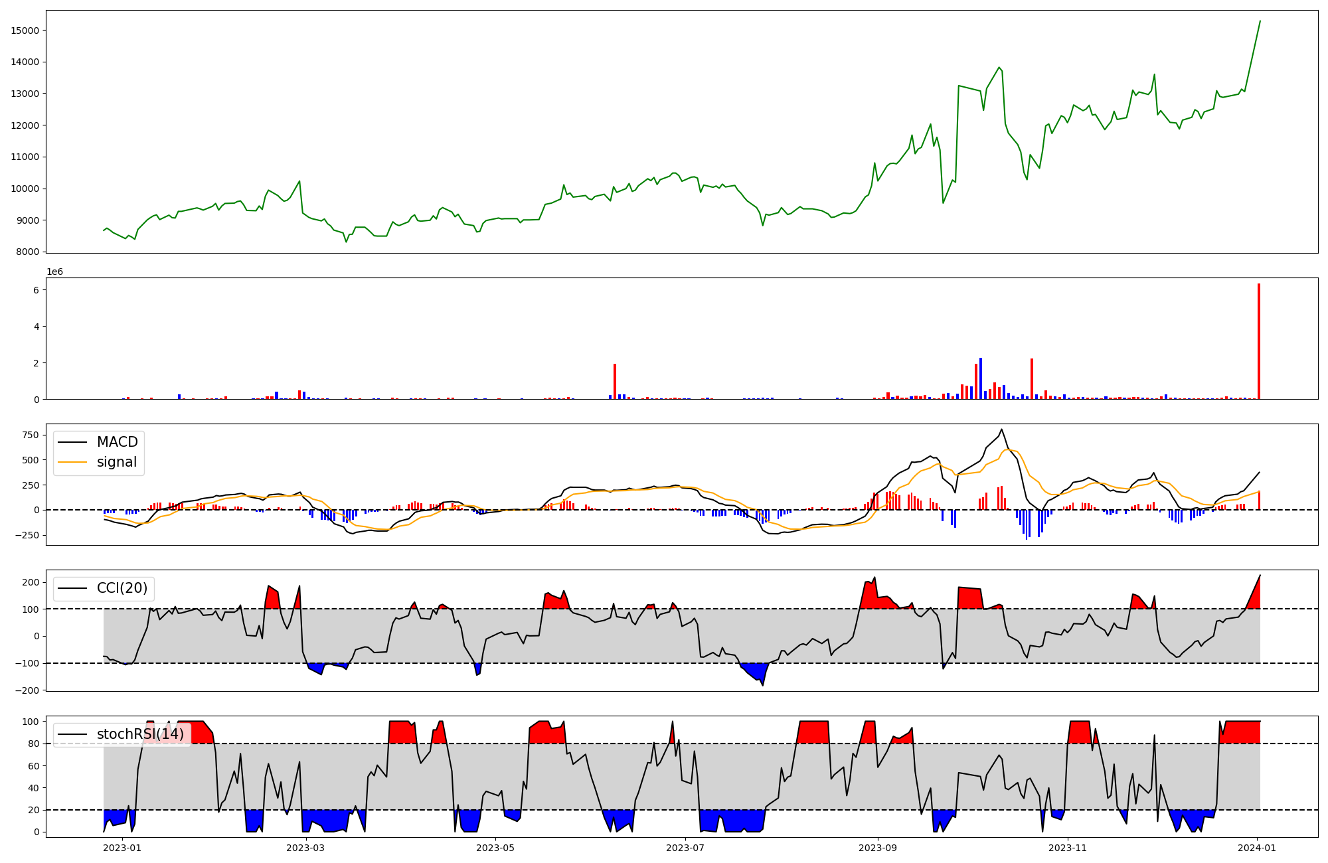Click the stochRSI(14) legend entry
This screenshot has height=863, width=1328.
pos(140,734)
